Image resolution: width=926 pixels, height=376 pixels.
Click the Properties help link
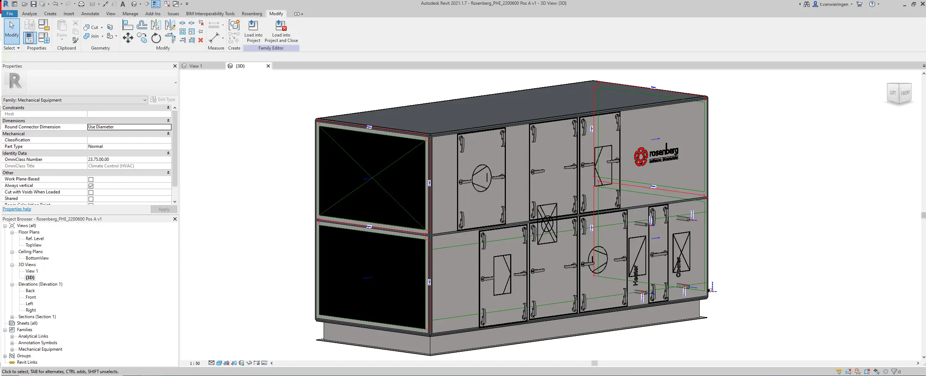[17, 209]
